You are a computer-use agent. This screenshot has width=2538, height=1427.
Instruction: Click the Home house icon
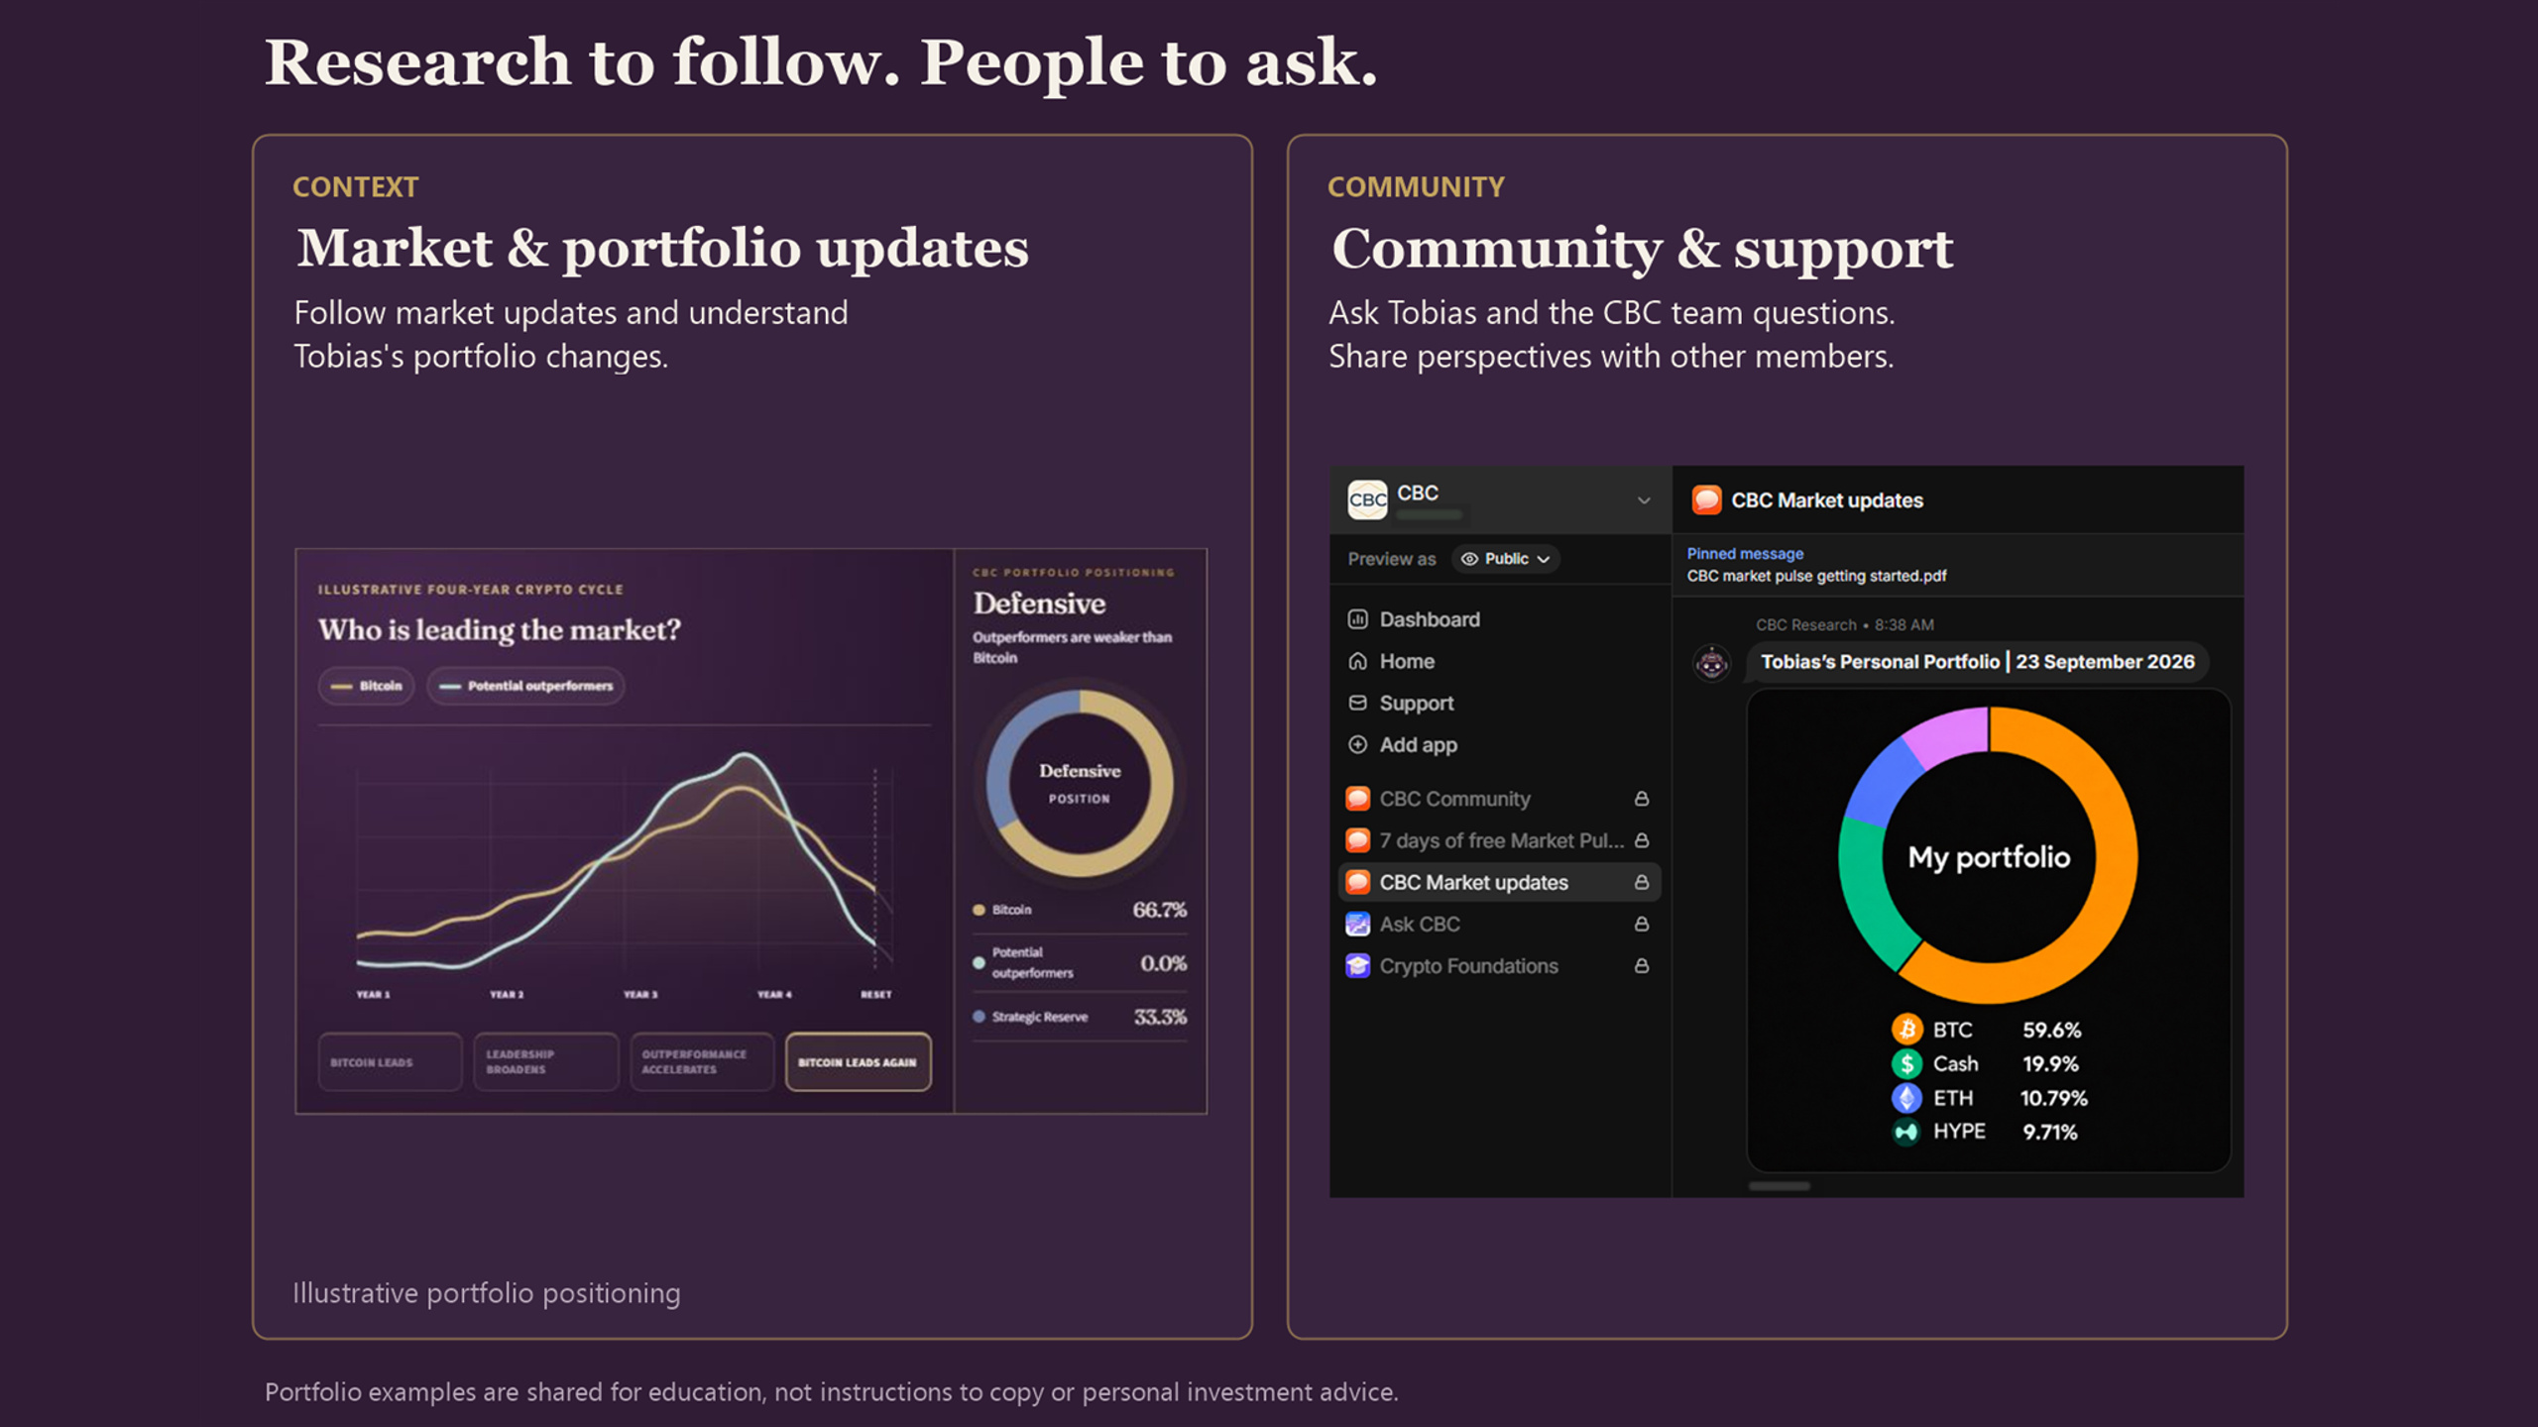point(1357,661)
